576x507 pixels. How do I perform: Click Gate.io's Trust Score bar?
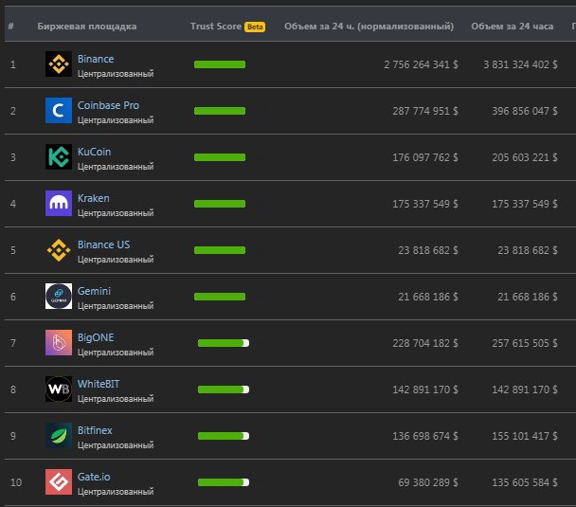pyautogui.click(x=224, y=482)
